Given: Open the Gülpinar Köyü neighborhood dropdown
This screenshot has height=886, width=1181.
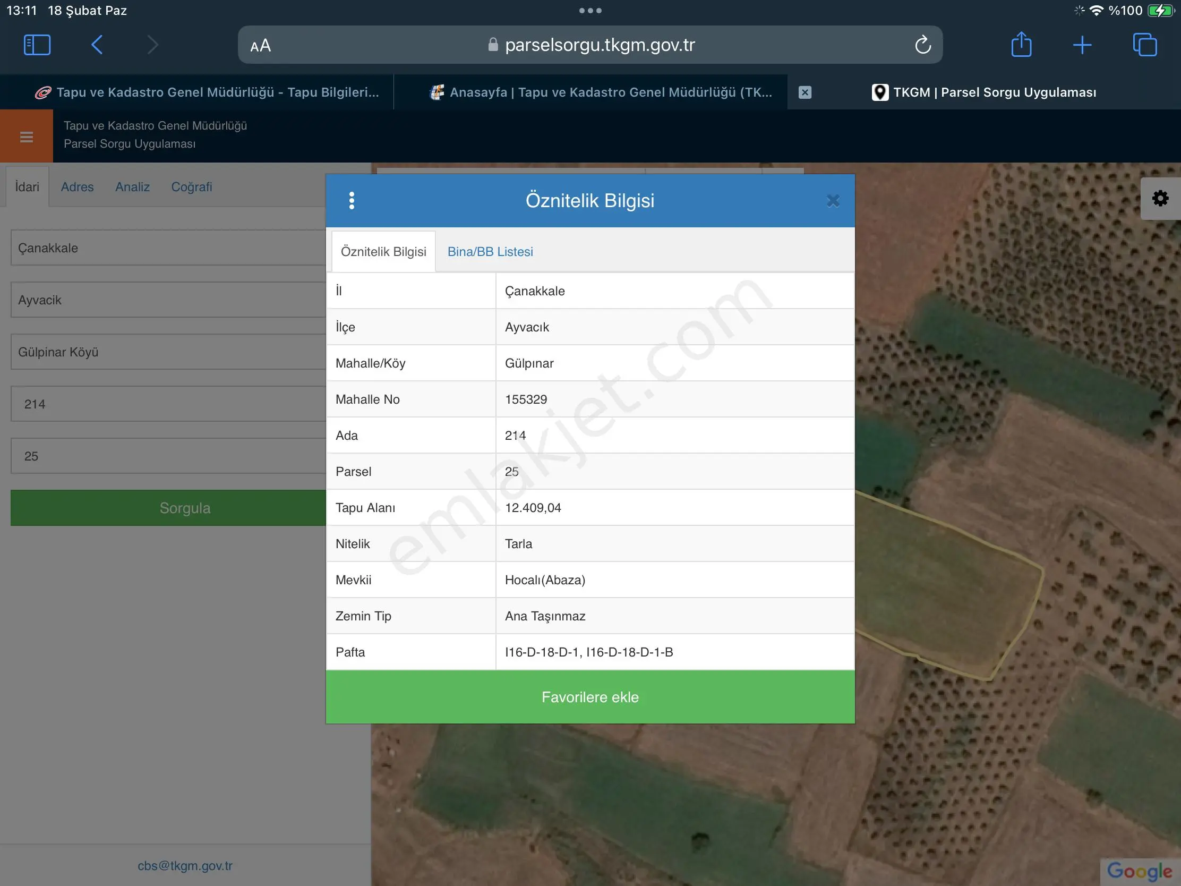Looking at the screenshot, I should [x=168, y=352].
